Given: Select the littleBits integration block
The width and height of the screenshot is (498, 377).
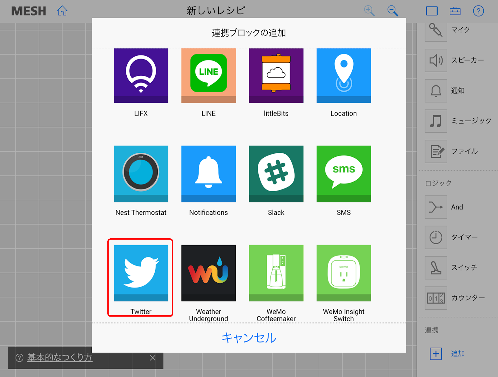Looking at the screenshot, I should (x=276, y=76).
